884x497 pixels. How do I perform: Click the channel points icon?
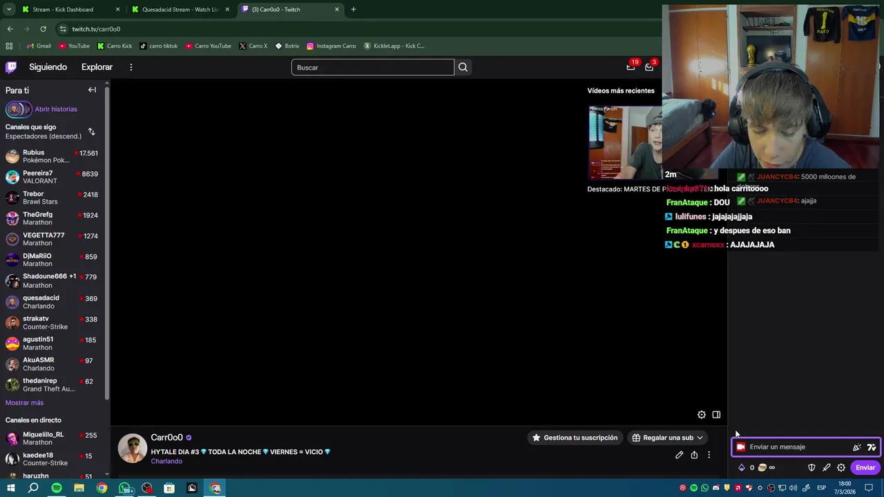[x=762, y=467]
